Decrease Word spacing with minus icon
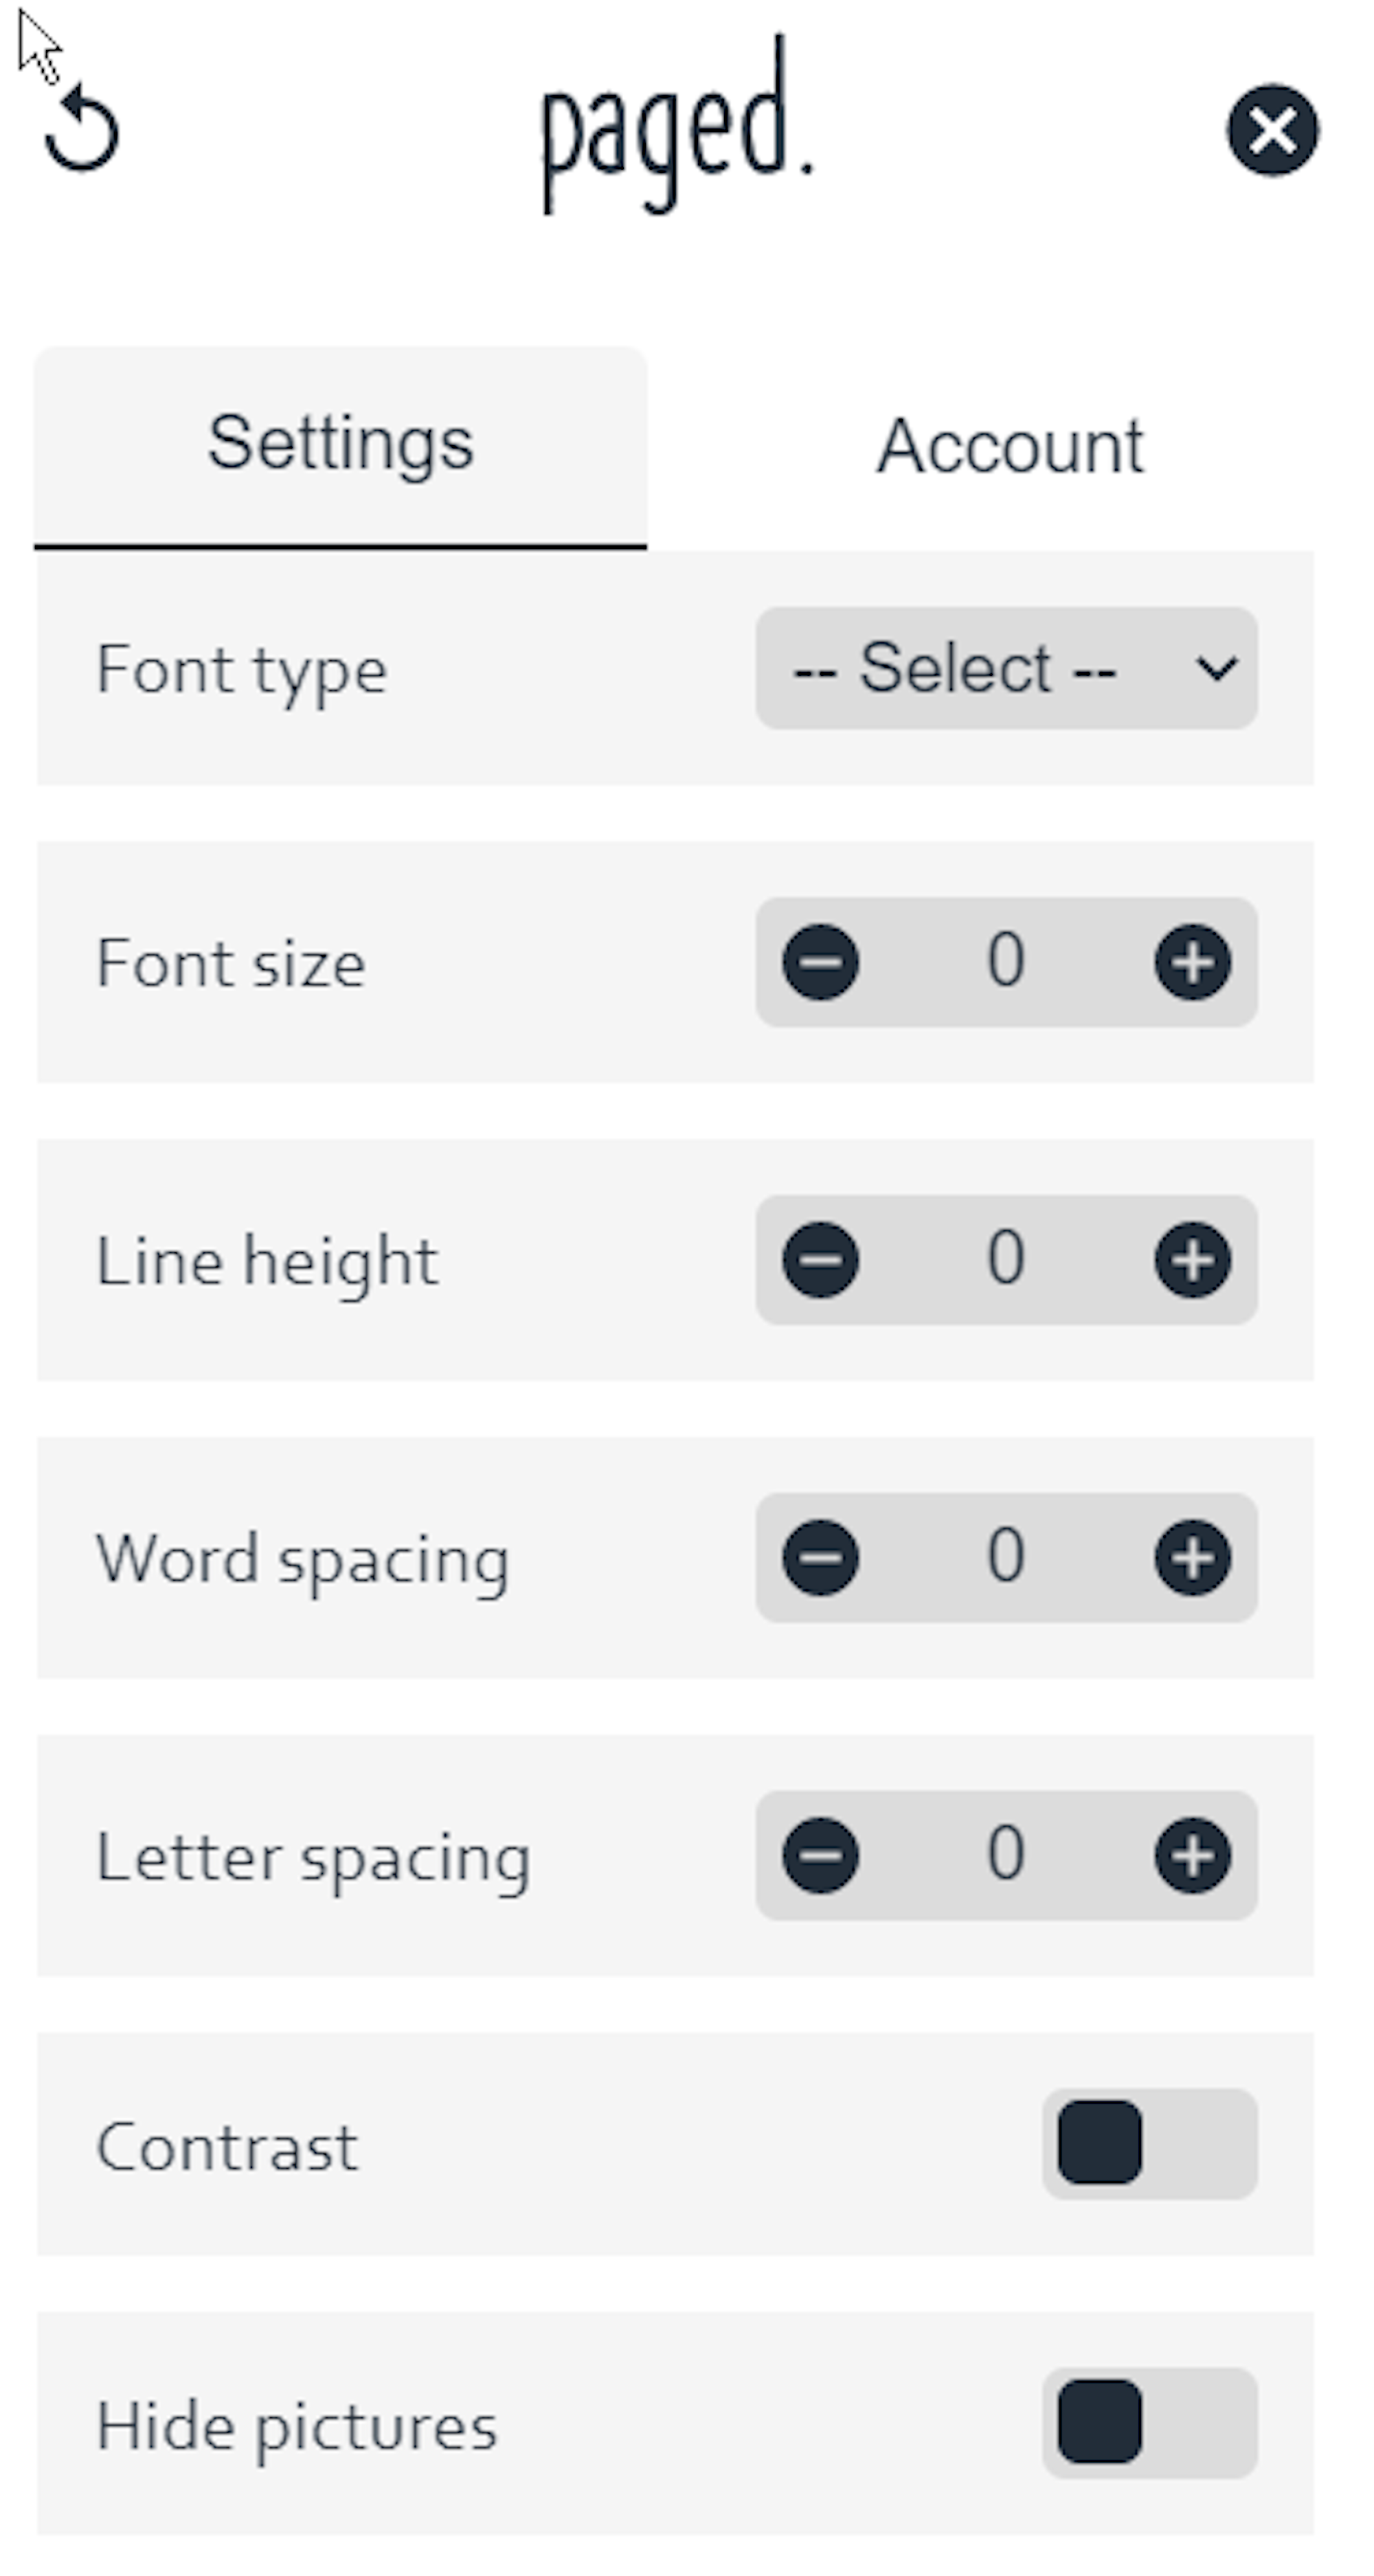 point(820,1557)
